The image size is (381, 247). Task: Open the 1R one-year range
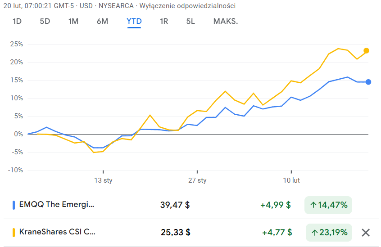[x=164, y=21]
